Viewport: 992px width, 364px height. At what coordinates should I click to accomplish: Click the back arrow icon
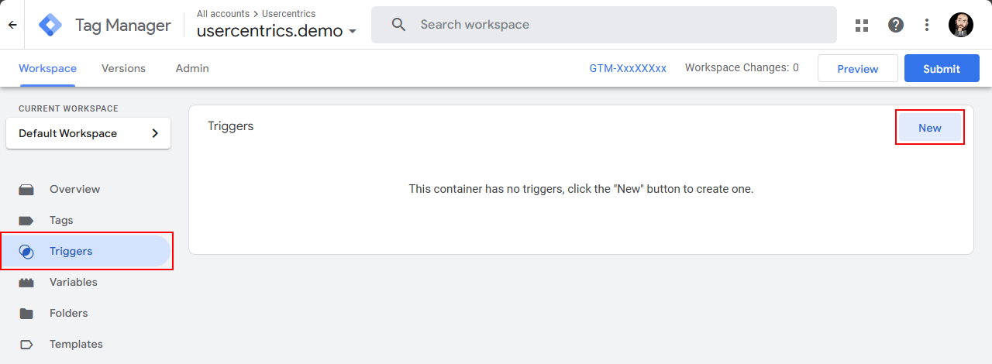tap(12, 25)
